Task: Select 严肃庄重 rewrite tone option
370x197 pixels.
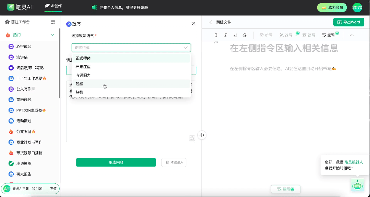Action: coord(82,66)
